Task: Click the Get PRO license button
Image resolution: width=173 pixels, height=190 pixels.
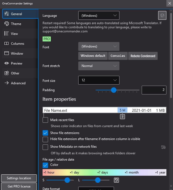Action: pos(19,186)
